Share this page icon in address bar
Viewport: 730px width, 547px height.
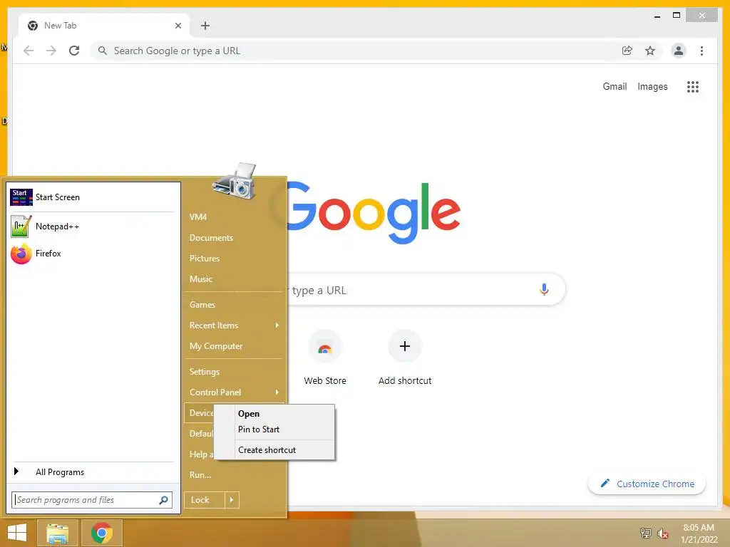[627, 51]
